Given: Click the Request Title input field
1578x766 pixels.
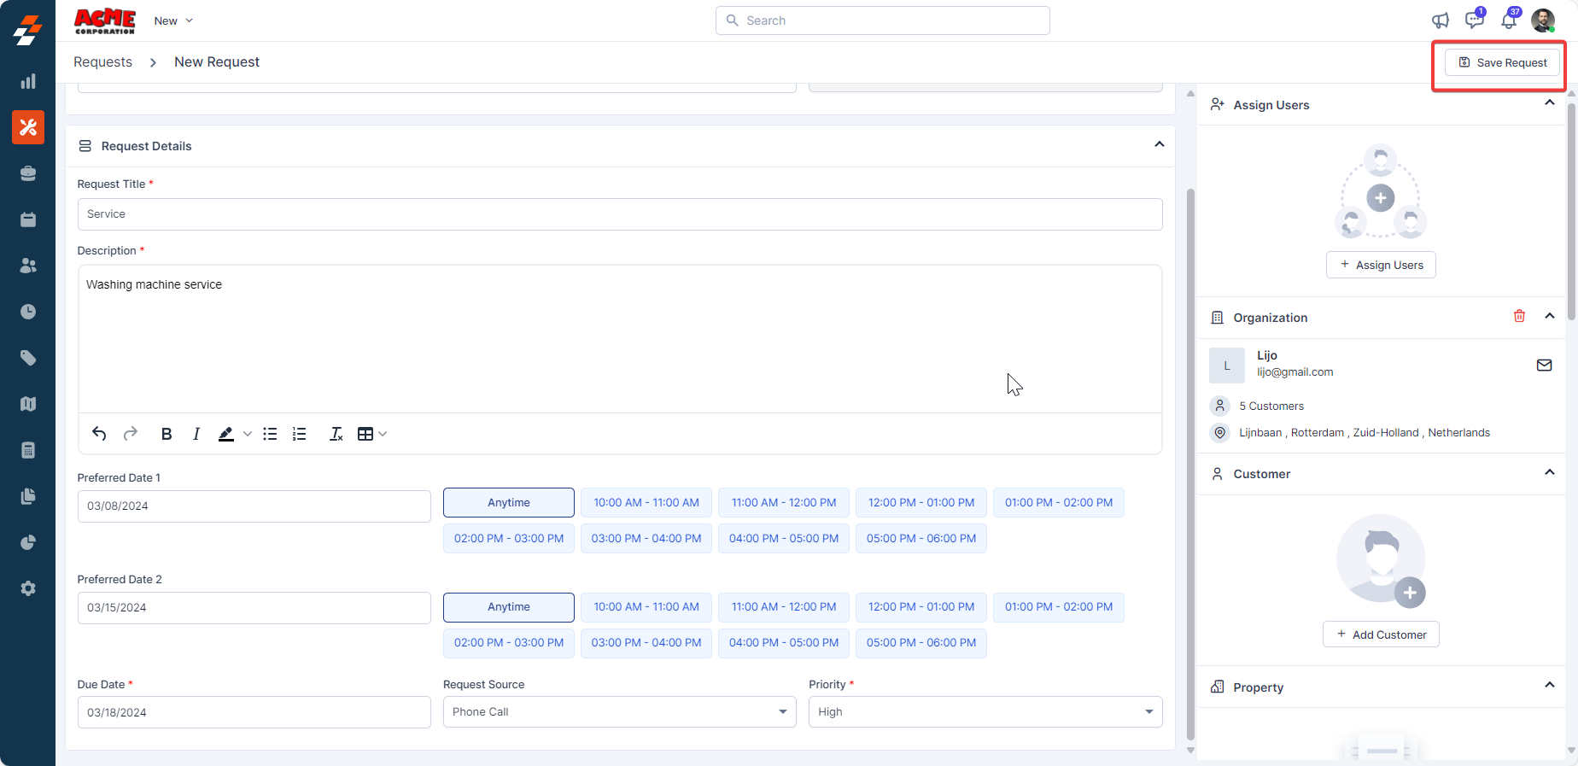Looking at the screenshot, I should [619, 214].
